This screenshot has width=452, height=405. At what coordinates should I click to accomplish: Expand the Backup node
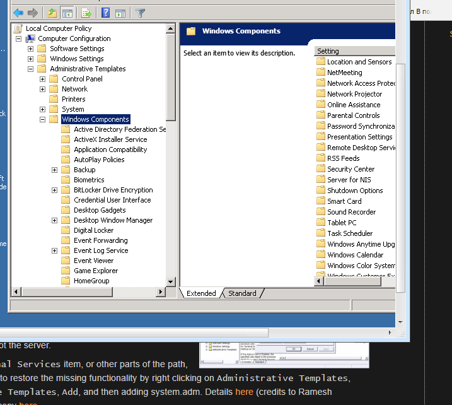(x=54, y=170)
